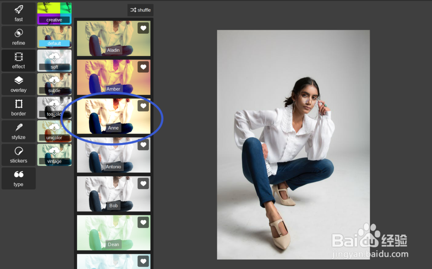Open the stylize section

point(19,131)
